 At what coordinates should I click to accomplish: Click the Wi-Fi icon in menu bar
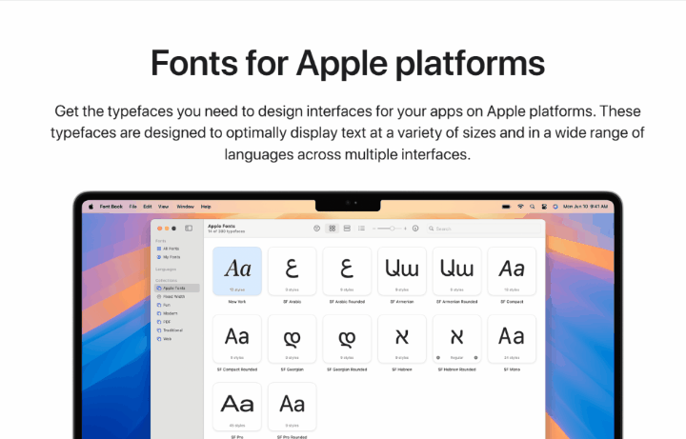(x=520, y=207)
